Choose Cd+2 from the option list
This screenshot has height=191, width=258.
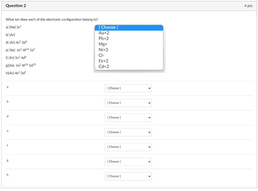[129, 66]
